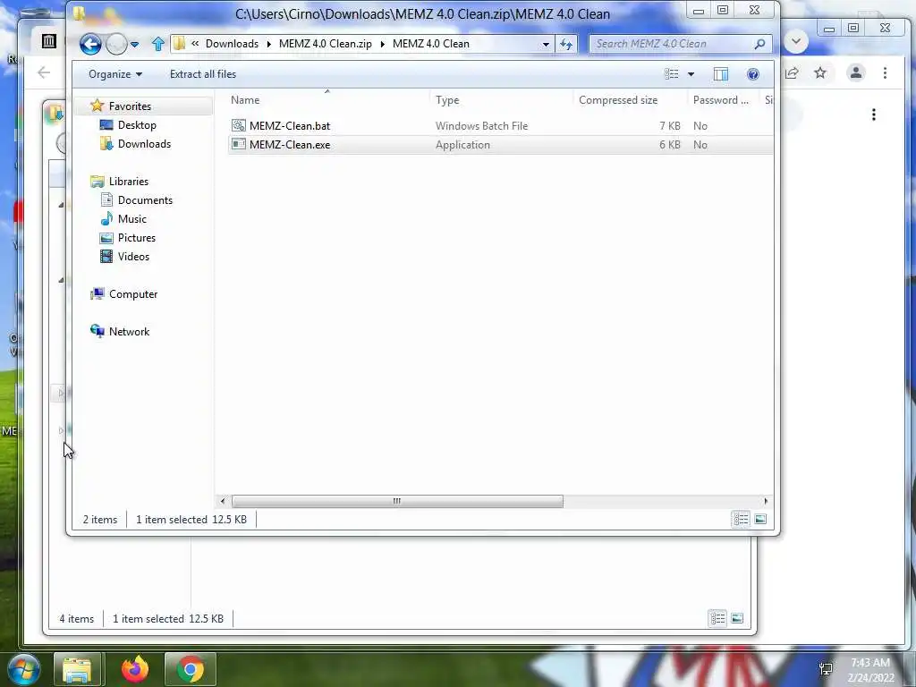Open the Documents library
The width and height of the screenshot is (916, 687).
click(x=145, y=199)
